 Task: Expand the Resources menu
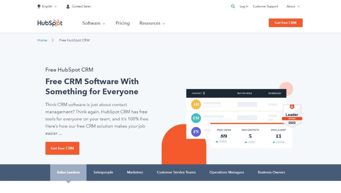[x=152, y=23]
